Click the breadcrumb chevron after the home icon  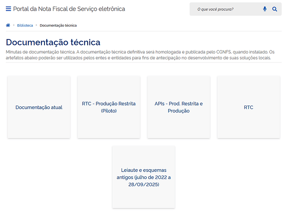14,25
